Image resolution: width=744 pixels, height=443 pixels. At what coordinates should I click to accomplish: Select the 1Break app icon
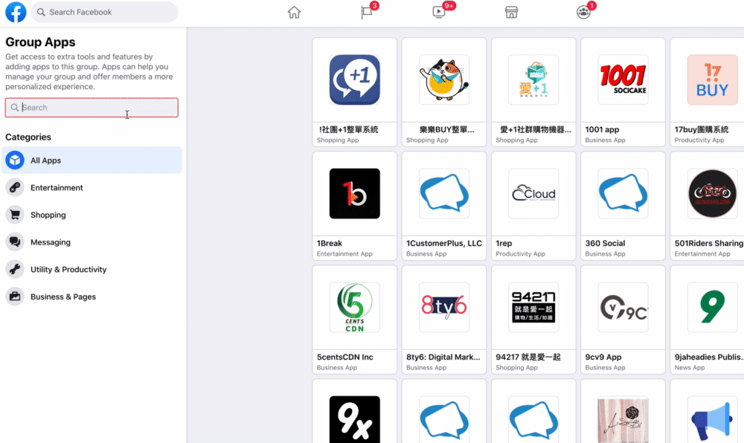pyautogui.click(x=355, y=194)
